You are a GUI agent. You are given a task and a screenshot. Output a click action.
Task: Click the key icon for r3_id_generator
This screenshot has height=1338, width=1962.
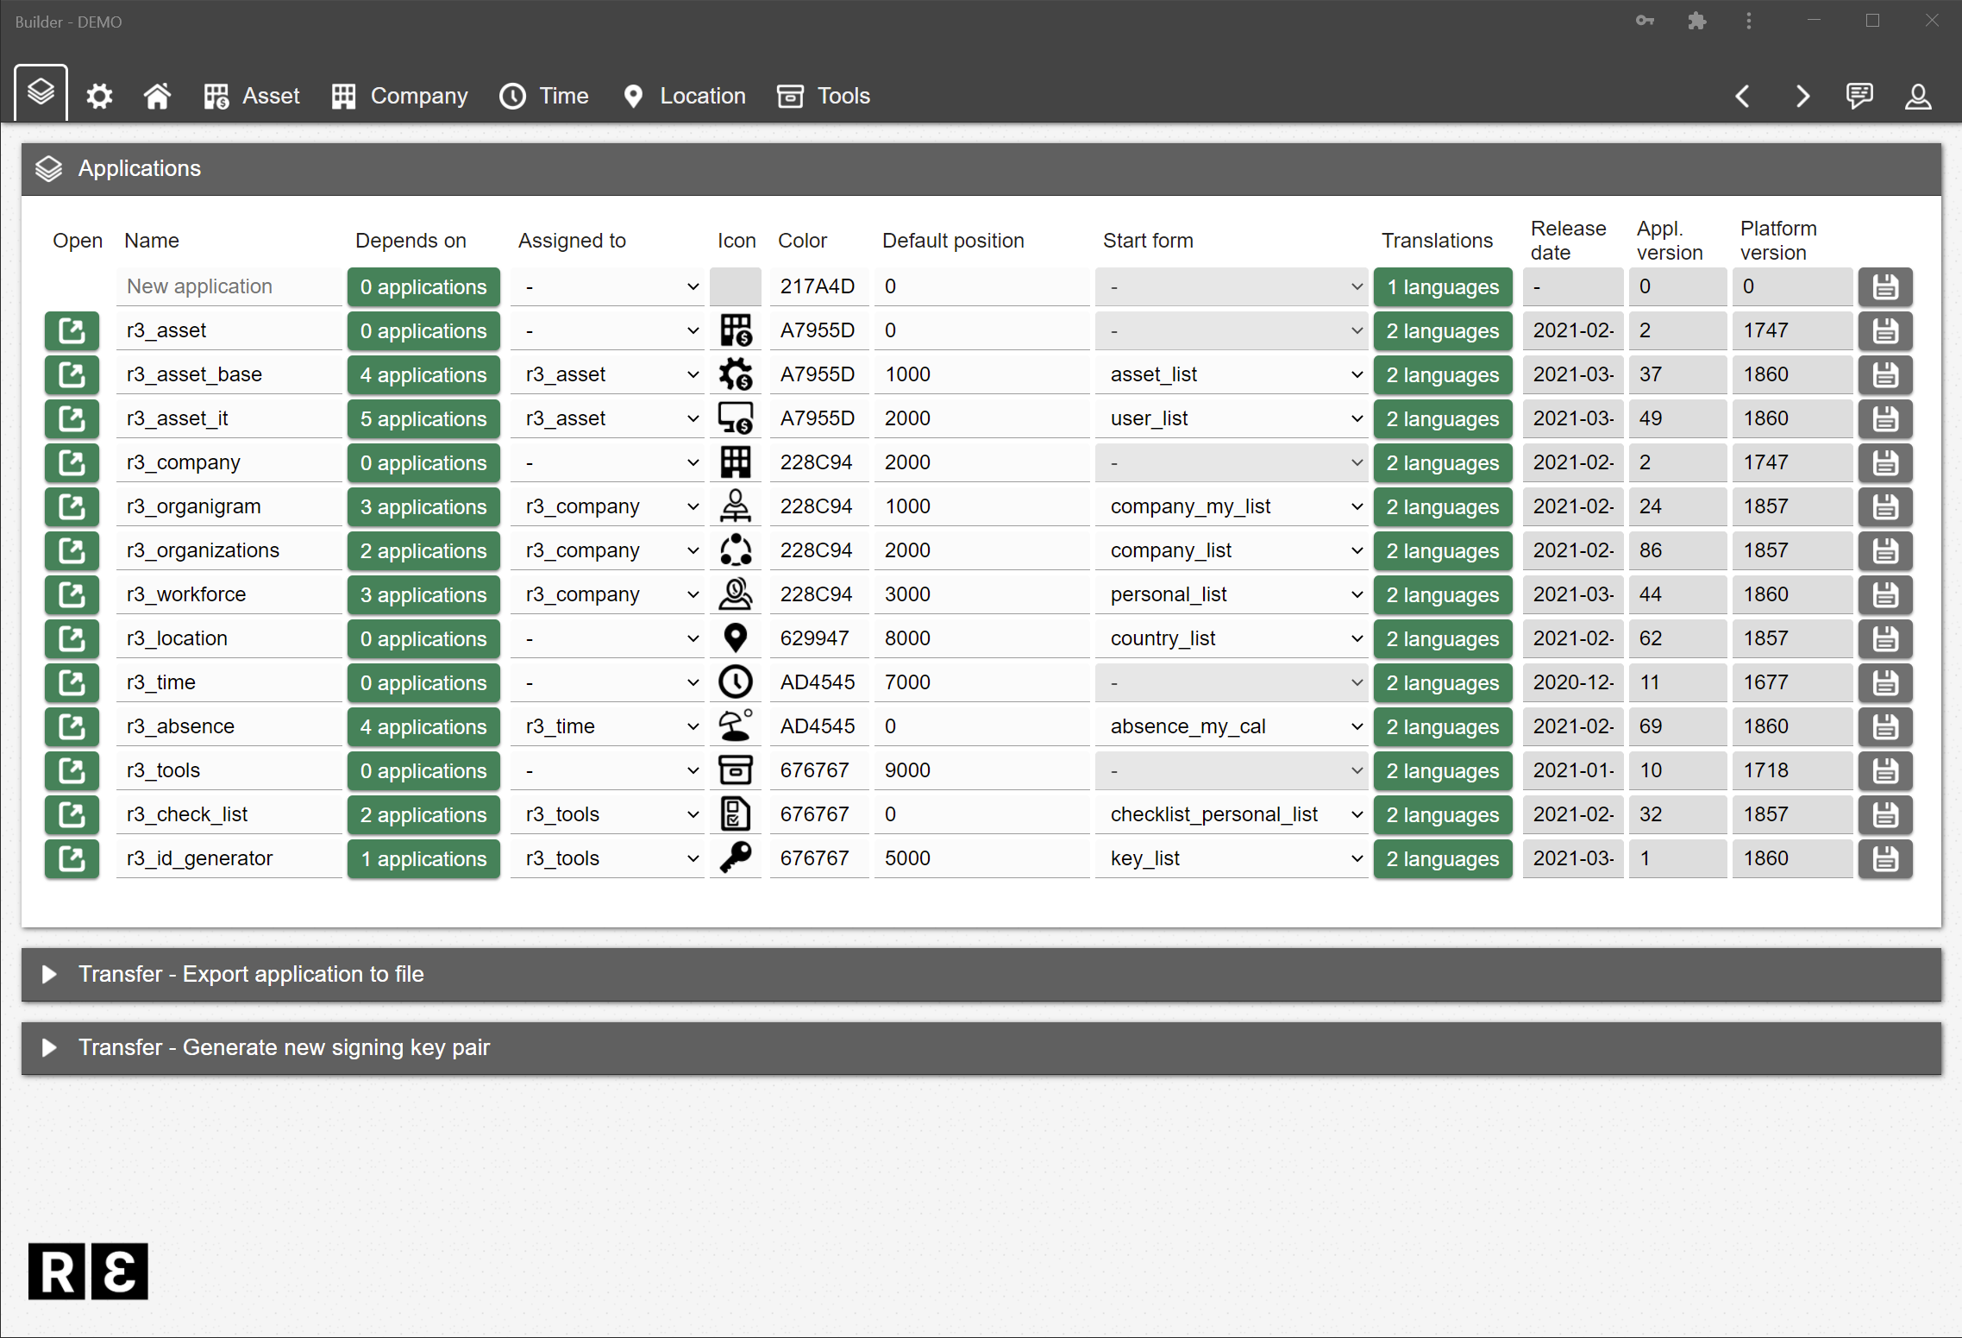[x=736, y=858]
